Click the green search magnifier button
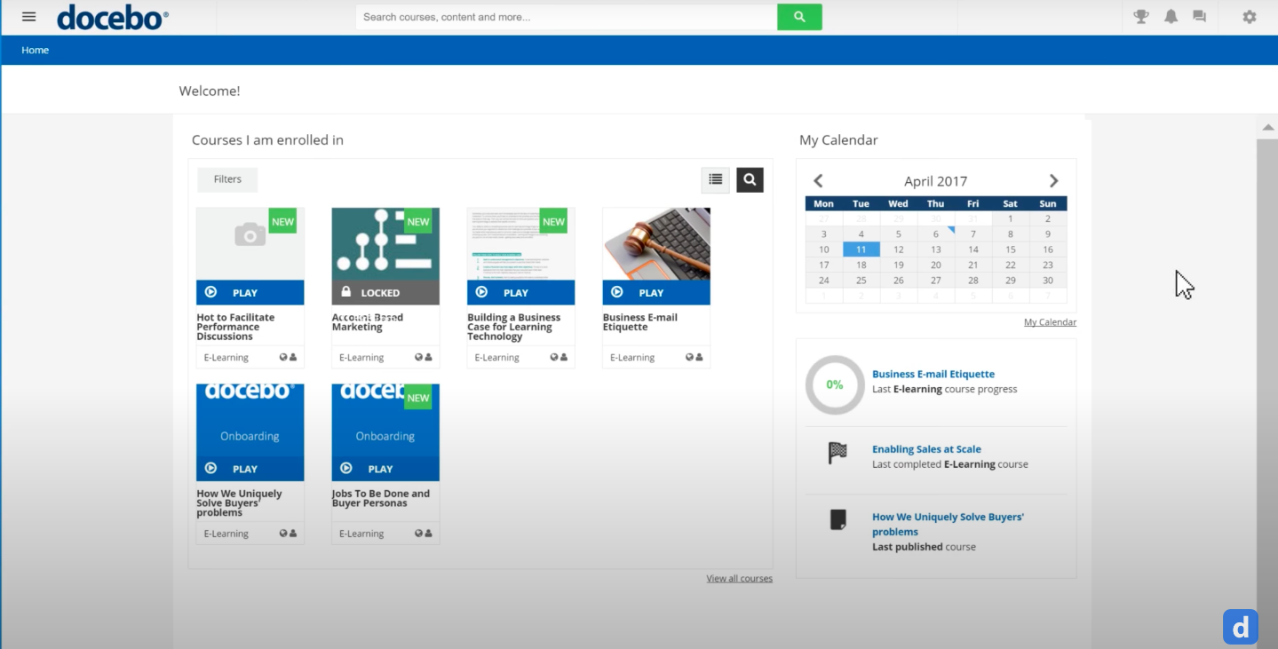 [799, 17]
